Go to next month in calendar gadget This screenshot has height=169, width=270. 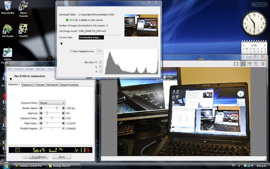[265, 45]
